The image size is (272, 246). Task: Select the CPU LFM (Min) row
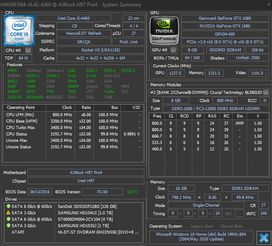click(73, 115)
